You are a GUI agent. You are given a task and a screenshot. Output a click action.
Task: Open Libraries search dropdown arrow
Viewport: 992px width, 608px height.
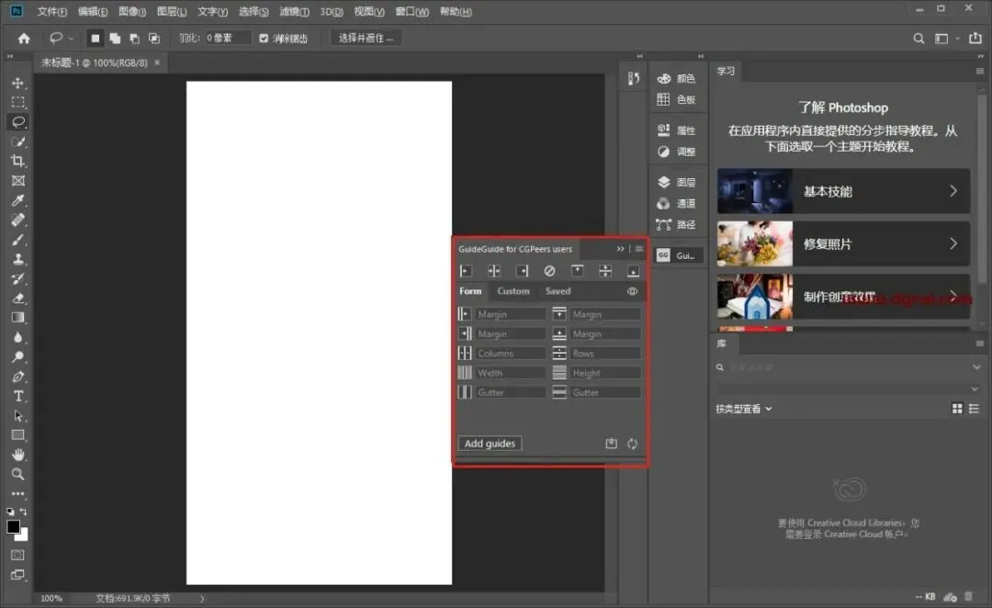coord(976,367)
